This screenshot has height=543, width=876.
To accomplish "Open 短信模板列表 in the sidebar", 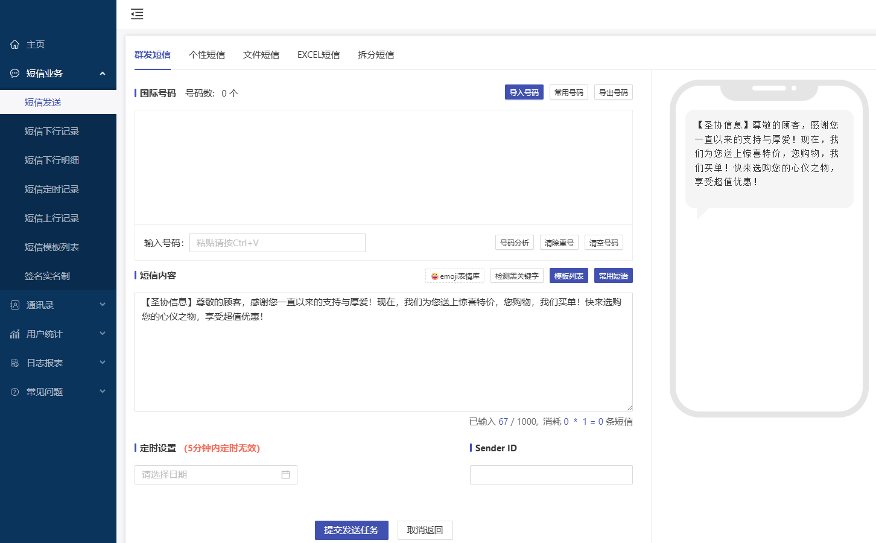I will [52, 247].
